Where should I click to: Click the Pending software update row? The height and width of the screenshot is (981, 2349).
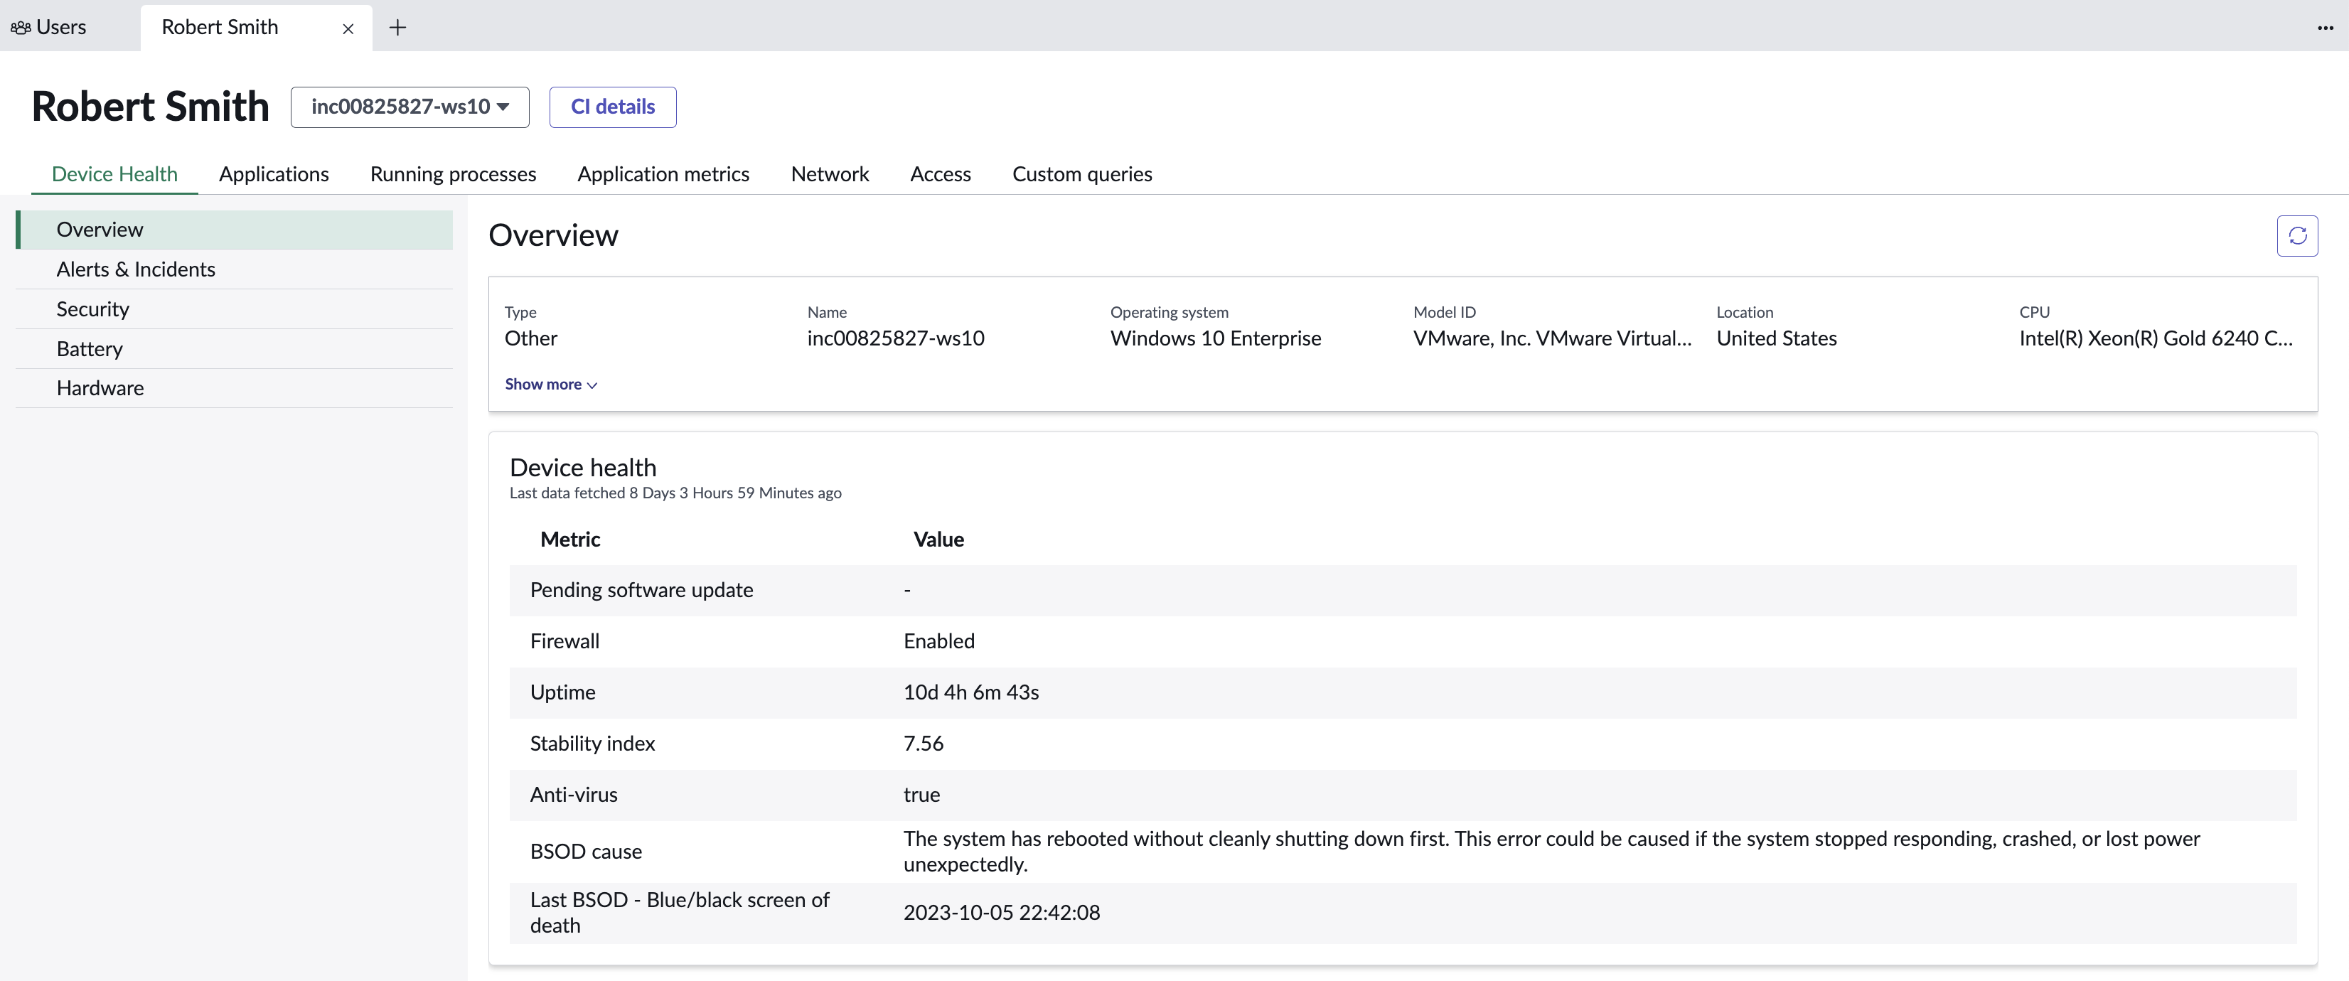tap(1403, 590)
